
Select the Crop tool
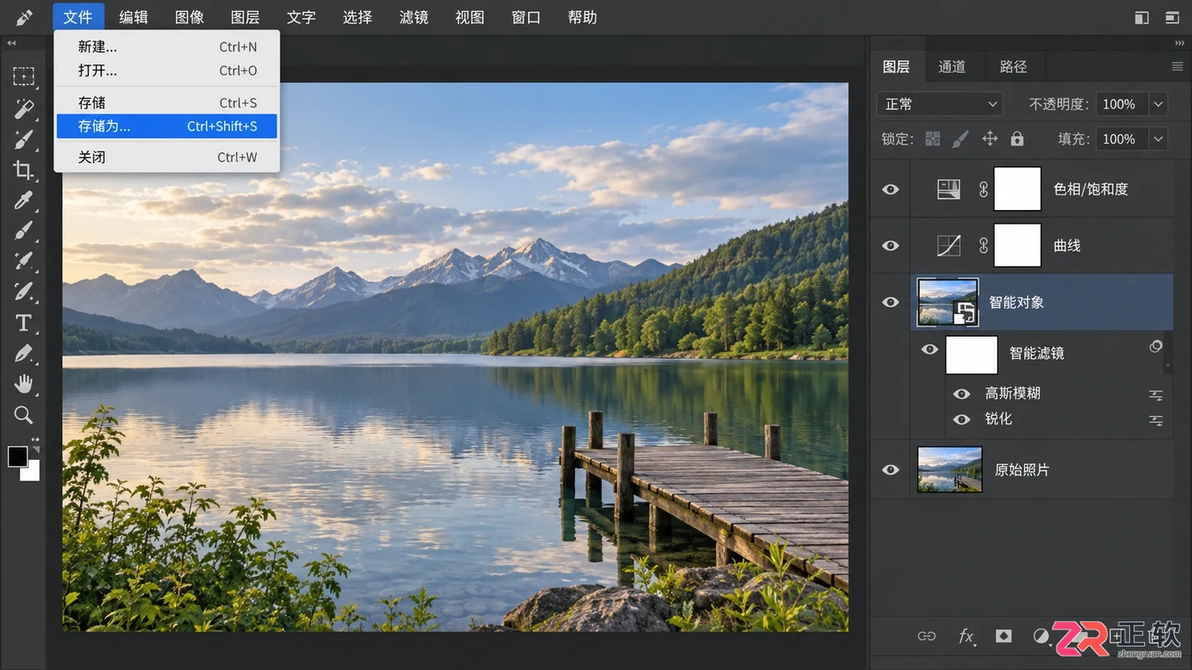point(23,170)
